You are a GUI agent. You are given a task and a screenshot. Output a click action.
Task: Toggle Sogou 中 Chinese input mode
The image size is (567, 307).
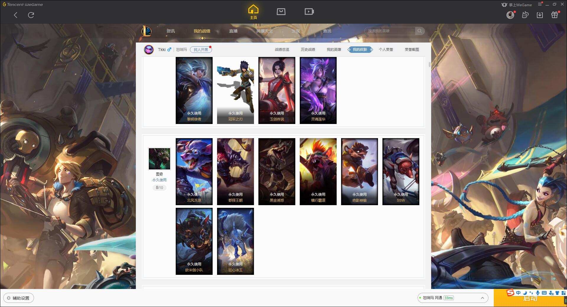tap(518, 293)
